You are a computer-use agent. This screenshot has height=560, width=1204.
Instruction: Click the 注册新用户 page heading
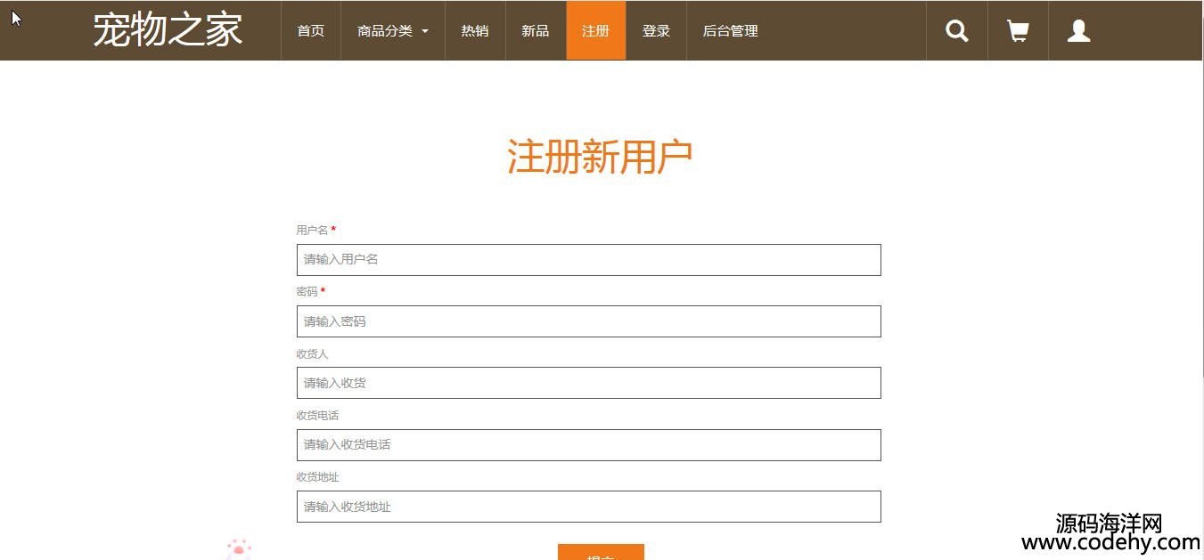(x=600, y=157)
